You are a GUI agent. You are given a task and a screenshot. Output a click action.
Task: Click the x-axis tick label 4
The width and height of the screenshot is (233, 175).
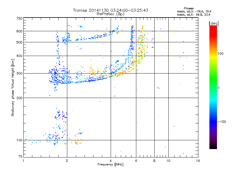[111, 161]
